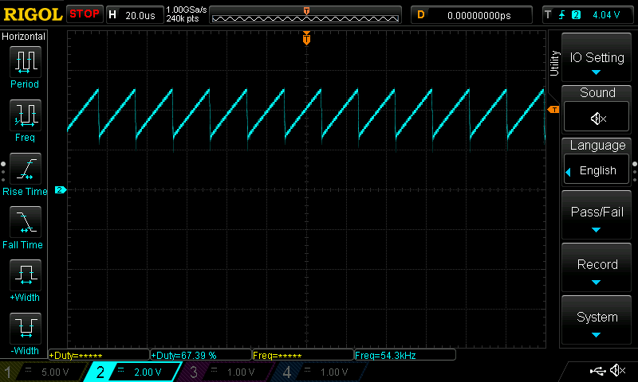
Task: Open the Pass/Fail submenu
Action: click(x=597, y=215)
